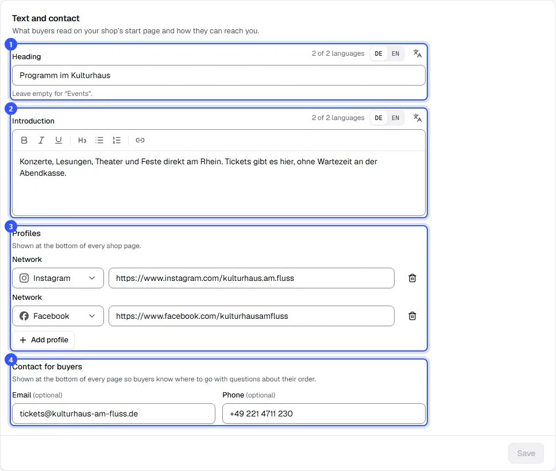
Task: Click the Add profile button
Action: pyautogui.click(x=43, y=340)
